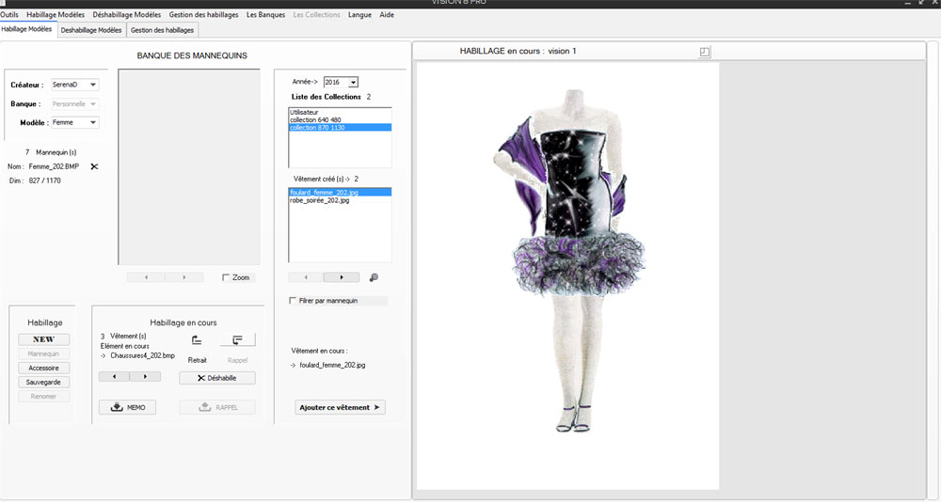Switch to the Gestion des habillages tab
The image size is (941, 502).
point(163,30)
